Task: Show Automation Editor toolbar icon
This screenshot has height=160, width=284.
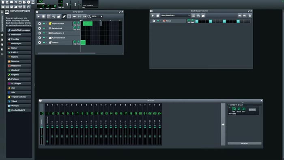Action: coord(16,7)
